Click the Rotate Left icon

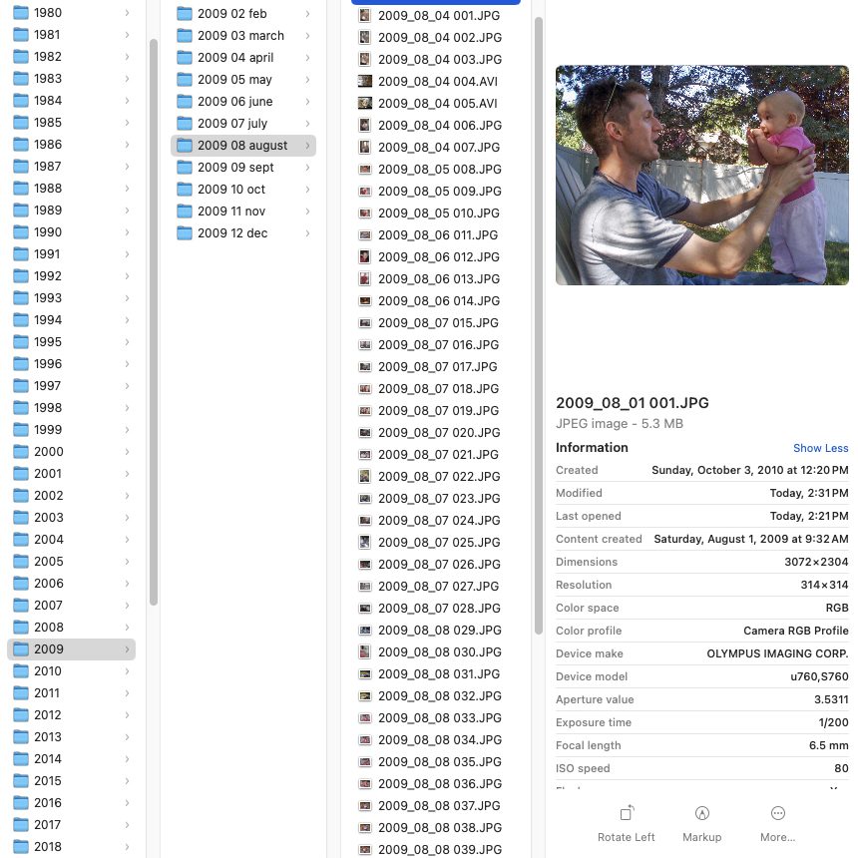pos(627,813)
